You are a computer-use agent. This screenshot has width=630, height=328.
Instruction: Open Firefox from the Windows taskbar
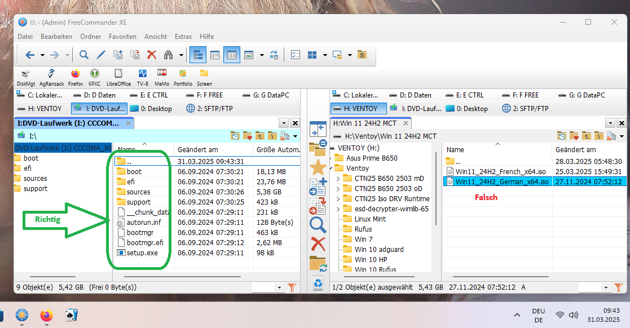46,315
